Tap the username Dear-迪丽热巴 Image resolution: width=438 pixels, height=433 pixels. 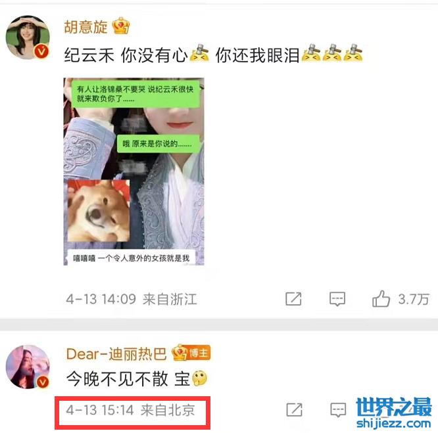[116, 354]
